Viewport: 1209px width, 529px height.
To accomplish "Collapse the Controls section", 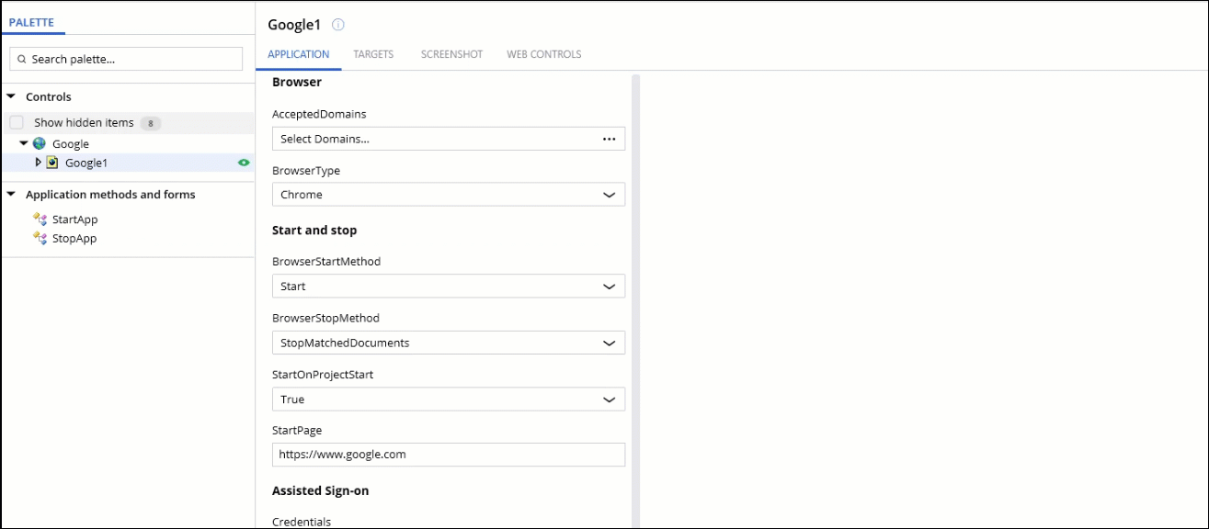I will pyautogui.click(x=11, y=96).
